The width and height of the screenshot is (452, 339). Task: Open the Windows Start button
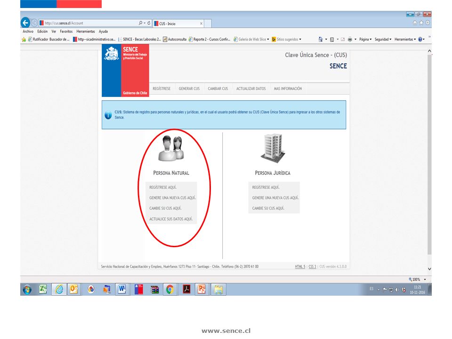pyautogui.click(x=27, y=290)
